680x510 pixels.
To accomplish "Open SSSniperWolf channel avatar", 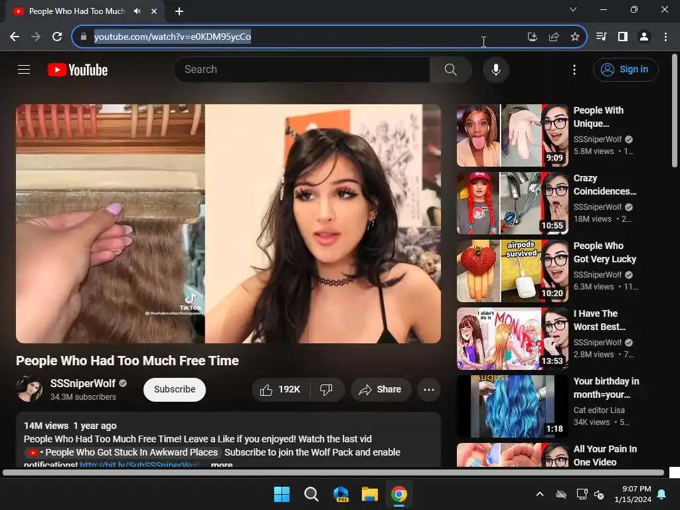I will tap(29, 388).
